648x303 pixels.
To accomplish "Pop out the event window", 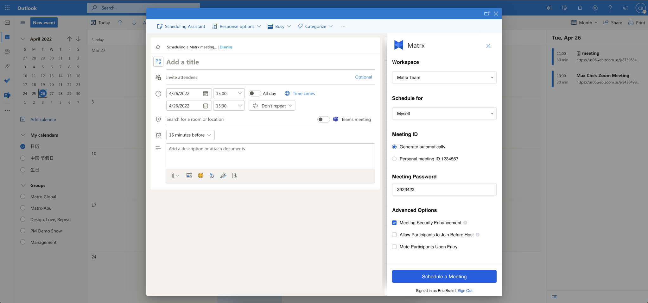I will click(x=487, y=14).
